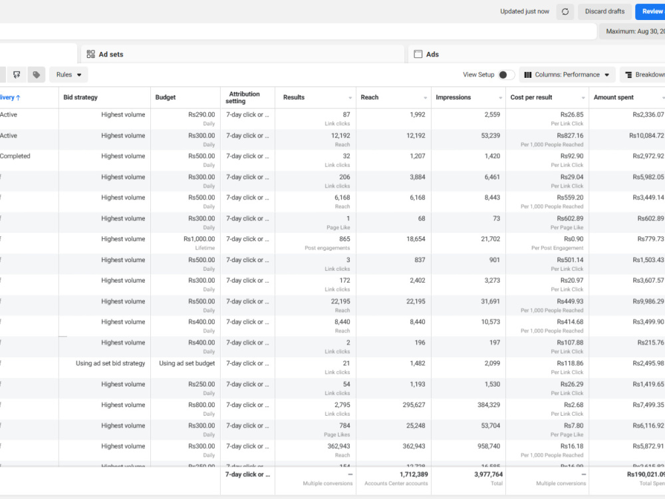Click the Amount spent column header
This screenshot has width=665, height=499.
[x=613, y=97]
